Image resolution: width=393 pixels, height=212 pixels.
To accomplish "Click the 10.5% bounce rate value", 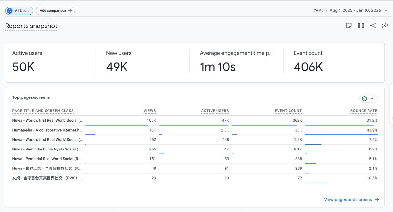I will [372, 178].
